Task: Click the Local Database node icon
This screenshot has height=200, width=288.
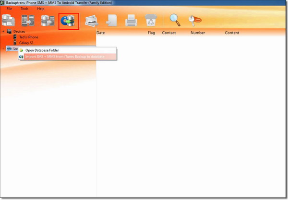Action: click(9, 48)
